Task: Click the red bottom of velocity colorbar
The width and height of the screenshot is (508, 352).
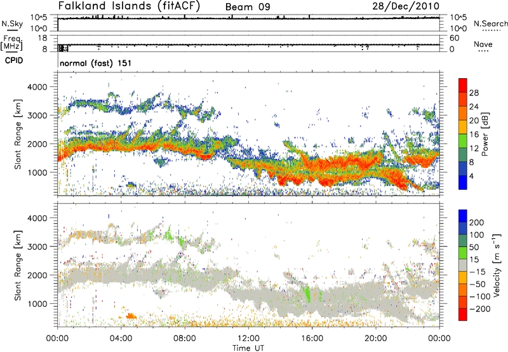Action: (463, 315)
